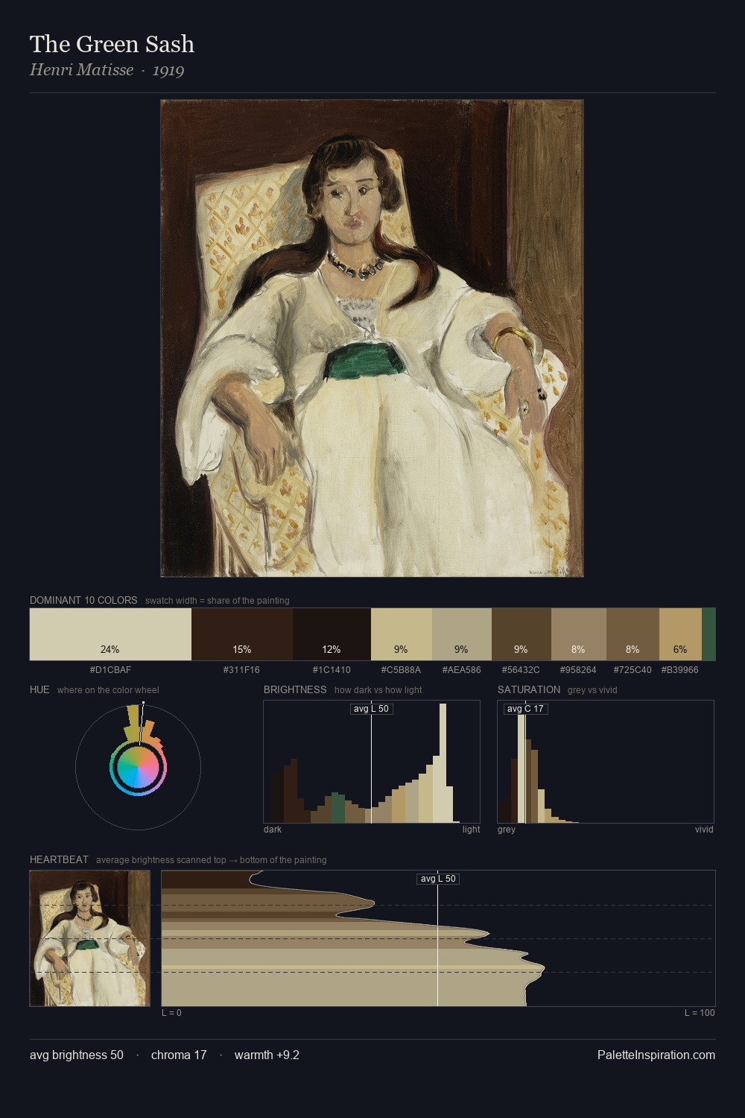The height and width of the screenshot is (1118, 745).
Task: Click the #AEA586 swatch
Action: tap(462, 634)
